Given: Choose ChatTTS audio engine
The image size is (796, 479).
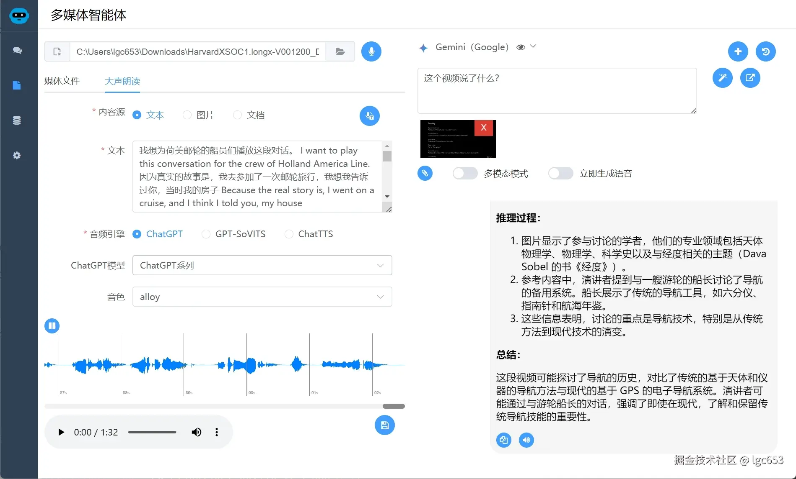Looking at the screenshot, I should point(289,234).
